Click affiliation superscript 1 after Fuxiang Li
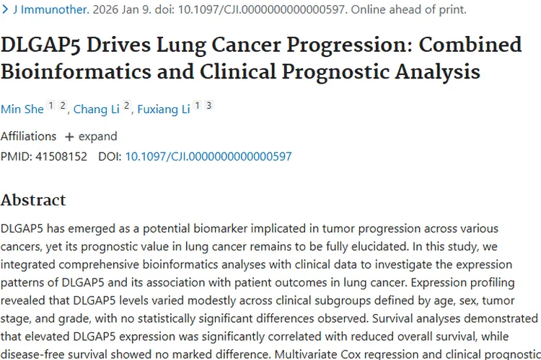Viewport: 541px width, 360px height. click(x=198, y=107)
